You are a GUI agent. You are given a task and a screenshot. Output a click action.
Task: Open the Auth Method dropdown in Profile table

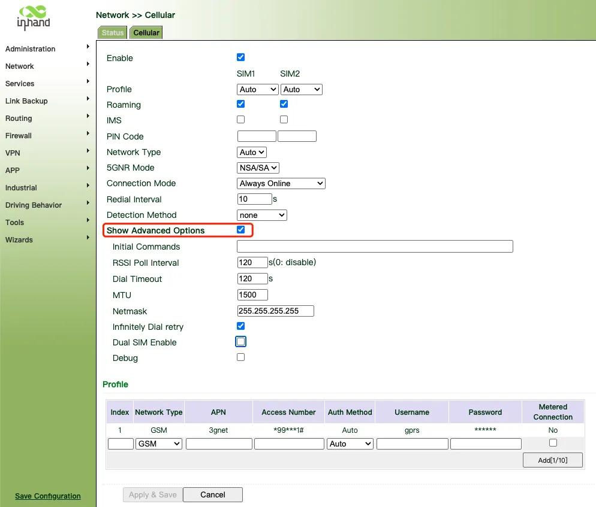(x=350, y=444)
